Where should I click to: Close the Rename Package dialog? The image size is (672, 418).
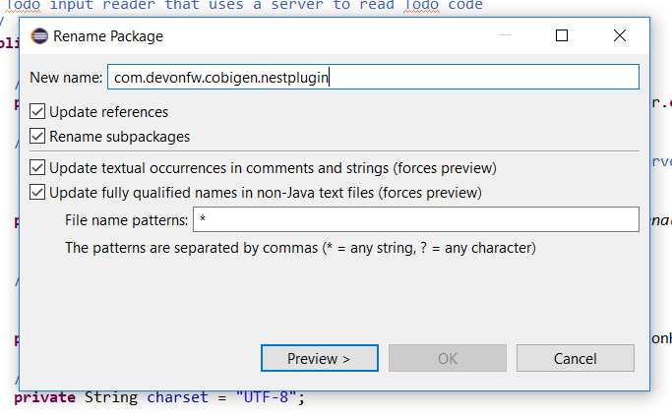pyautogui.click(x=620, y=36)
